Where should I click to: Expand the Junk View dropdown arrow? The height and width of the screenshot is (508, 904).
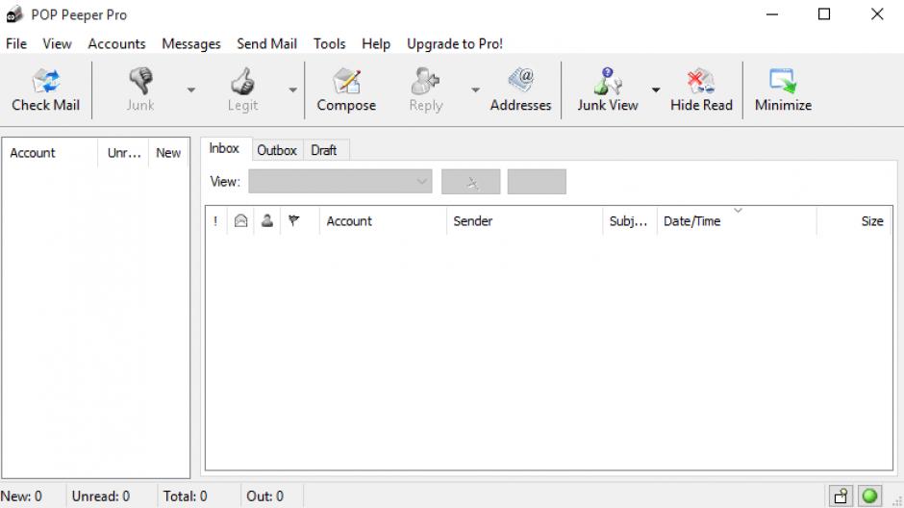tap(656, 89)
